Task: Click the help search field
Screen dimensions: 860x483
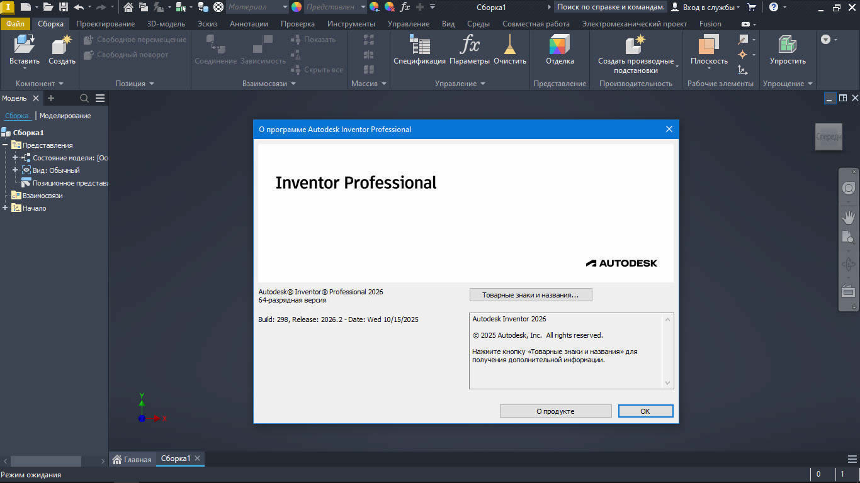Action: (x=610, y=7)
